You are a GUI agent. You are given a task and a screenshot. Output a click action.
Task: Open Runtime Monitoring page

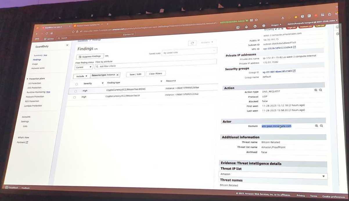pyautogui.click(x=36, y=92)
